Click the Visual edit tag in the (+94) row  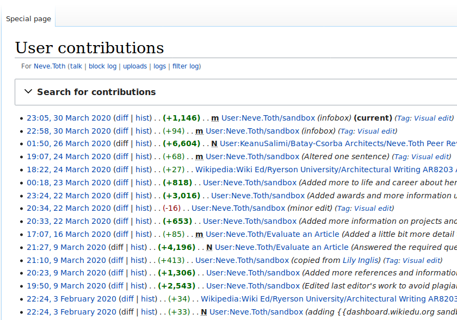(x=376, y=131)
